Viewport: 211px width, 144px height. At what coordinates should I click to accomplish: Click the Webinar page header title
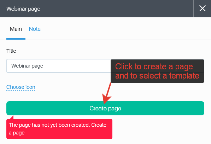[23, 9]
